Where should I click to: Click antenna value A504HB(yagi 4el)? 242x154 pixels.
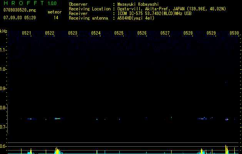tap(136, 18)
